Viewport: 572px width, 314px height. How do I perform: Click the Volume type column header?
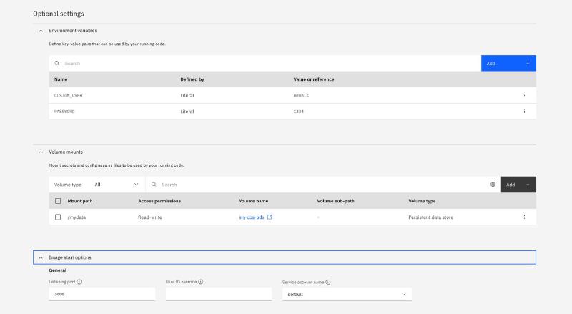(422, 201)
